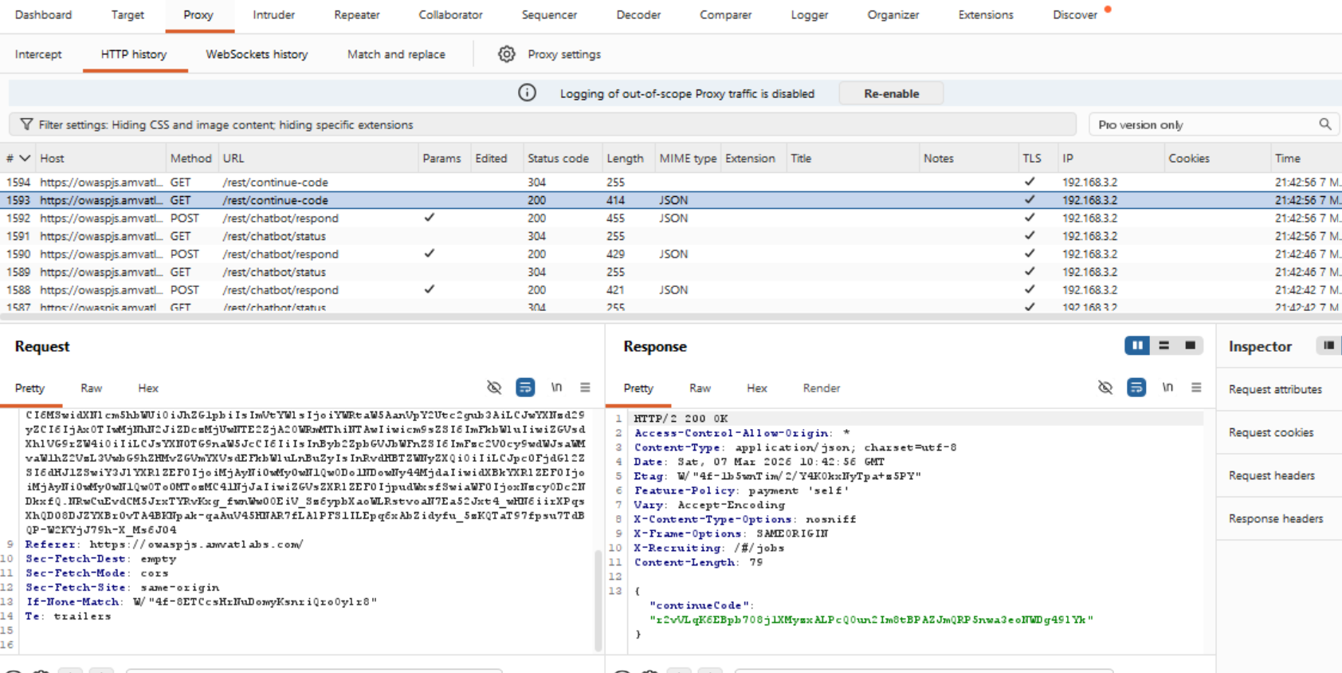Open Proxy settings gear icon
Image resolution: width=1342 pixels, height=673 pixels.
pos(506,54)
